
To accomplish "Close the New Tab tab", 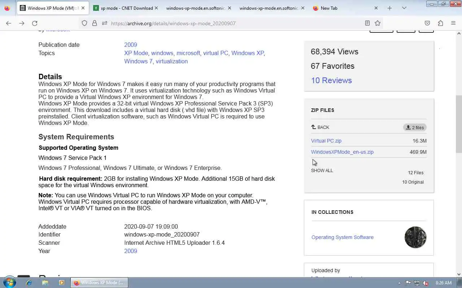I will pos(376,8).
